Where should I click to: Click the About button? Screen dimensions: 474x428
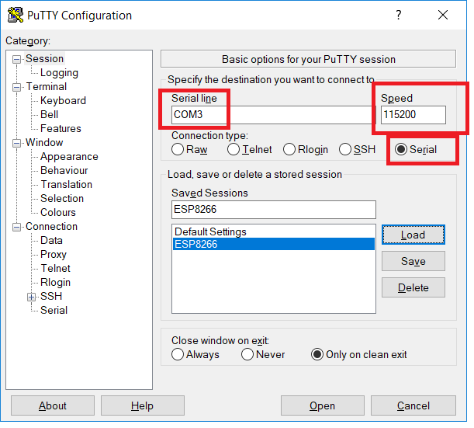tap(53, 405)
